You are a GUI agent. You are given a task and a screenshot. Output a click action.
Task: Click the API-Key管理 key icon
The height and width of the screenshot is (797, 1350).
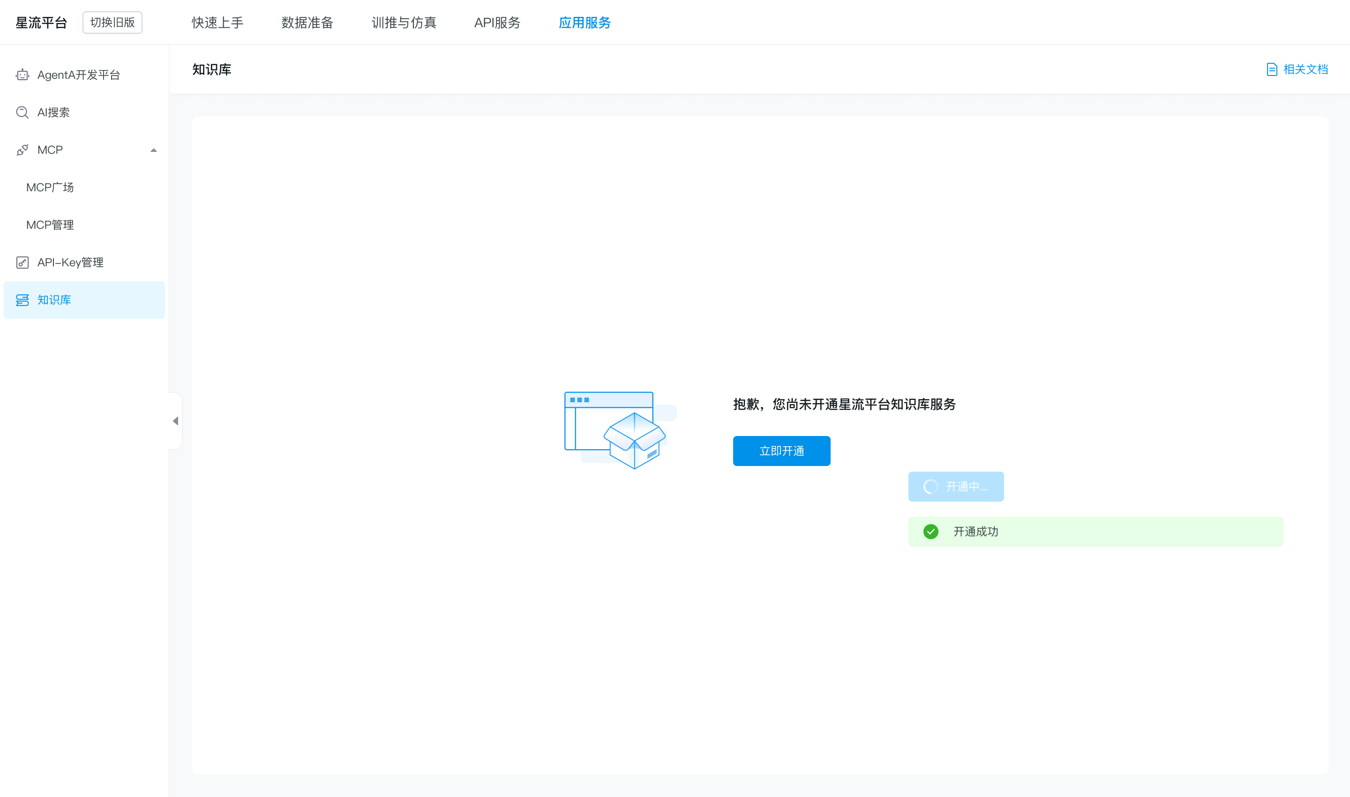22,263
